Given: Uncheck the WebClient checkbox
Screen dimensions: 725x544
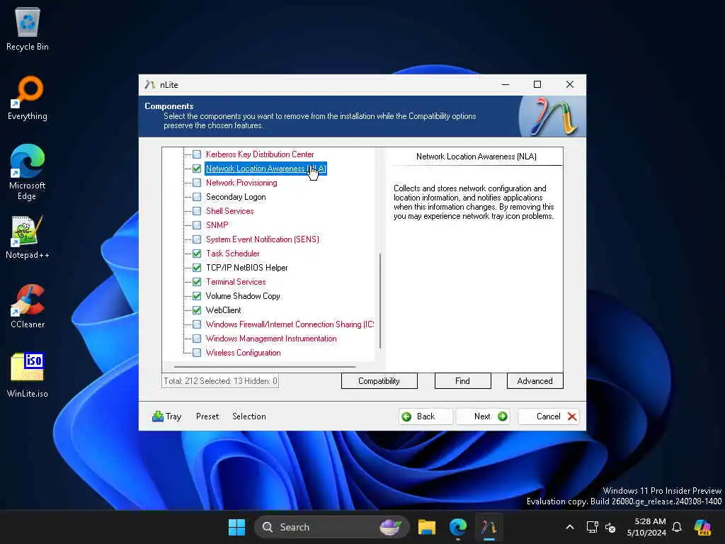Looking at the screenshot, I should (197, 310).
